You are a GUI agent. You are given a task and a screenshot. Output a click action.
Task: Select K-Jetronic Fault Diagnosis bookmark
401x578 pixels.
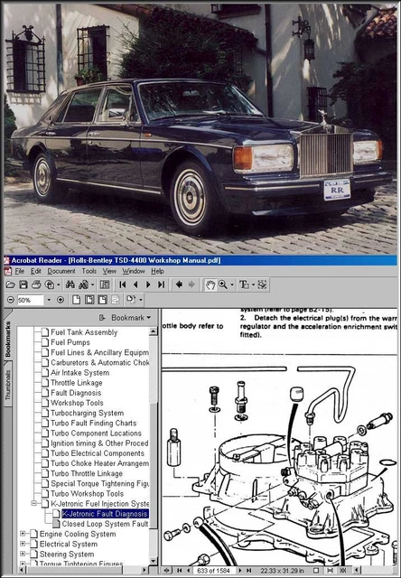[105, 514]
